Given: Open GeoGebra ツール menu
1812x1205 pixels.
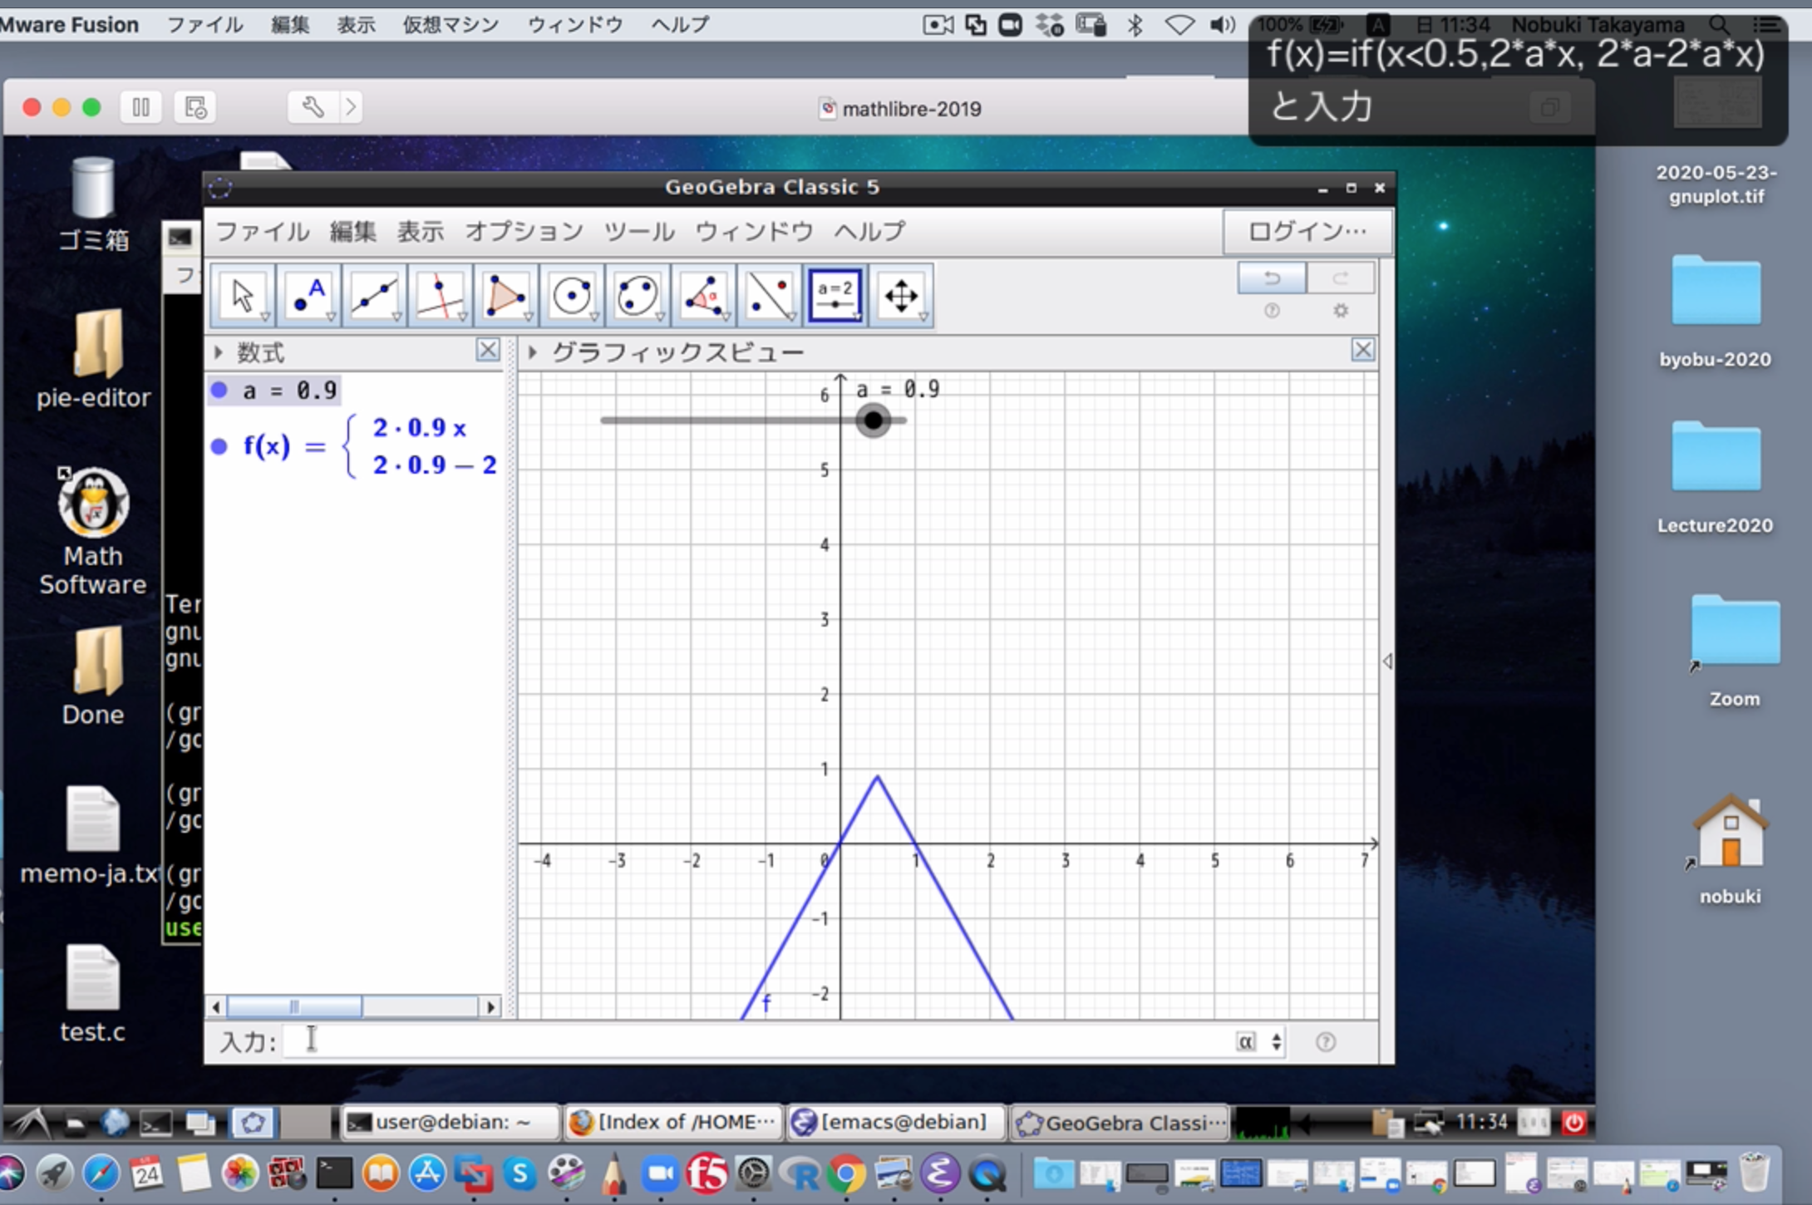Looking at the screenshot, I should click(x=639, y=231).
